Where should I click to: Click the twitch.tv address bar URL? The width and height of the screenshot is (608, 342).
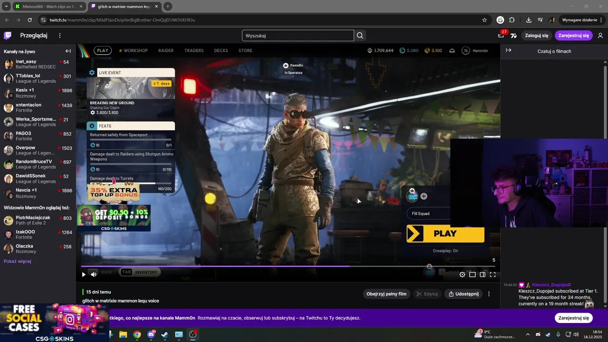tap(122, 20)
